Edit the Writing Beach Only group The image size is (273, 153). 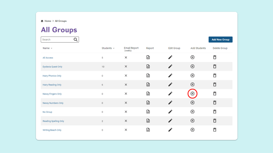(x=170, y=130)
